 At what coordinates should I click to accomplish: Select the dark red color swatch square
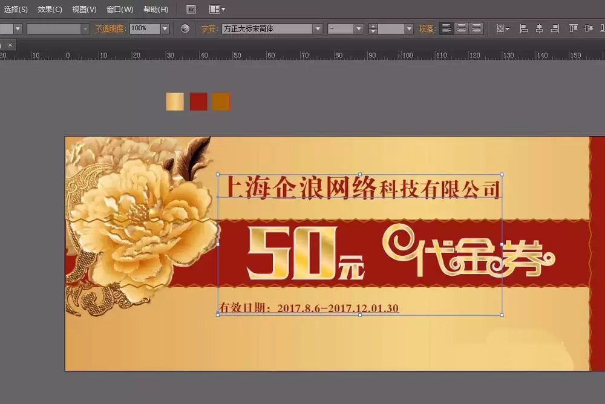[198, 102]
